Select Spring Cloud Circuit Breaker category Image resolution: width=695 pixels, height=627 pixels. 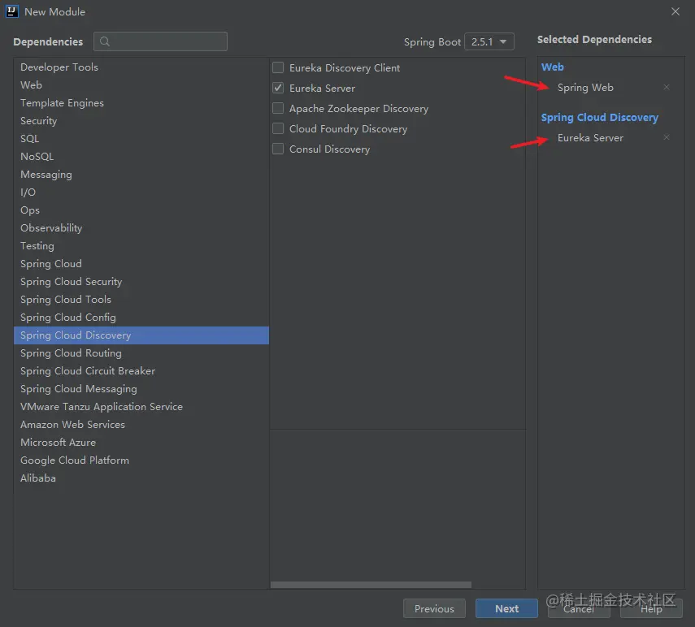point(141,370)
